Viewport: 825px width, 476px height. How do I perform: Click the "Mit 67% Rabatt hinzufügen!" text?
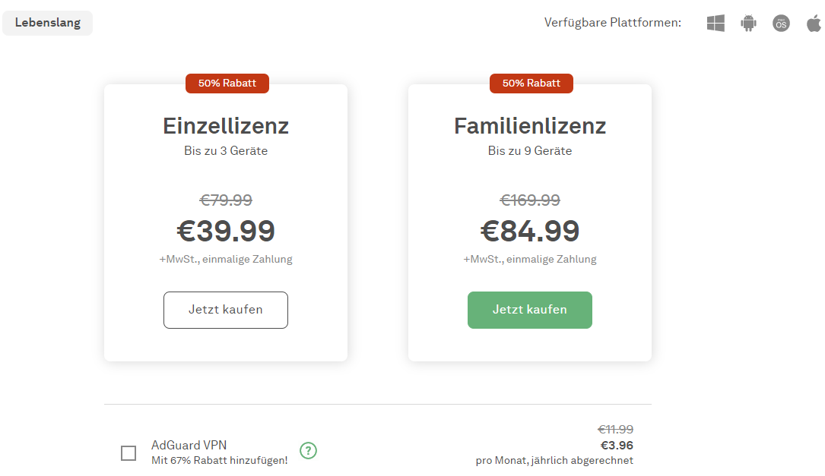pyautogui.click(x=219, y=460)
